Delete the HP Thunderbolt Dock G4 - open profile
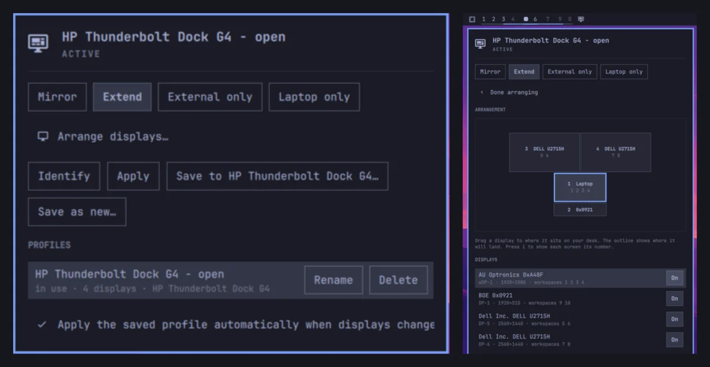 tap(398, 280)
